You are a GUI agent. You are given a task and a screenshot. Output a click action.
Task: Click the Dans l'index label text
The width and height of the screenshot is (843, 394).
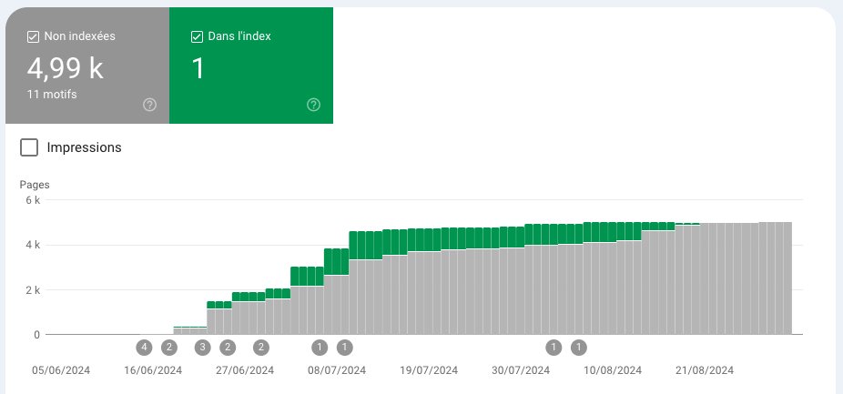click(239, 36)
